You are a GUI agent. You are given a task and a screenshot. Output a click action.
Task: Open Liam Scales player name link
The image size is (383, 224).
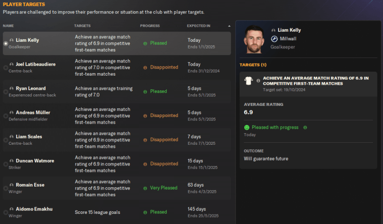point(29,137)
